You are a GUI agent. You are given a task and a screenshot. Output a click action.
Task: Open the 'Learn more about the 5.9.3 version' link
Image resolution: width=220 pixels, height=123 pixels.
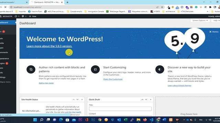pos(49,46)
